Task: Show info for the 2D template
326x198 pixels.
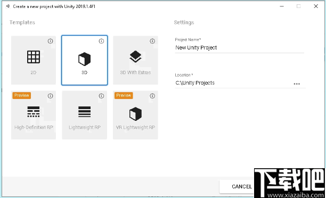Action: click(50, 41)
